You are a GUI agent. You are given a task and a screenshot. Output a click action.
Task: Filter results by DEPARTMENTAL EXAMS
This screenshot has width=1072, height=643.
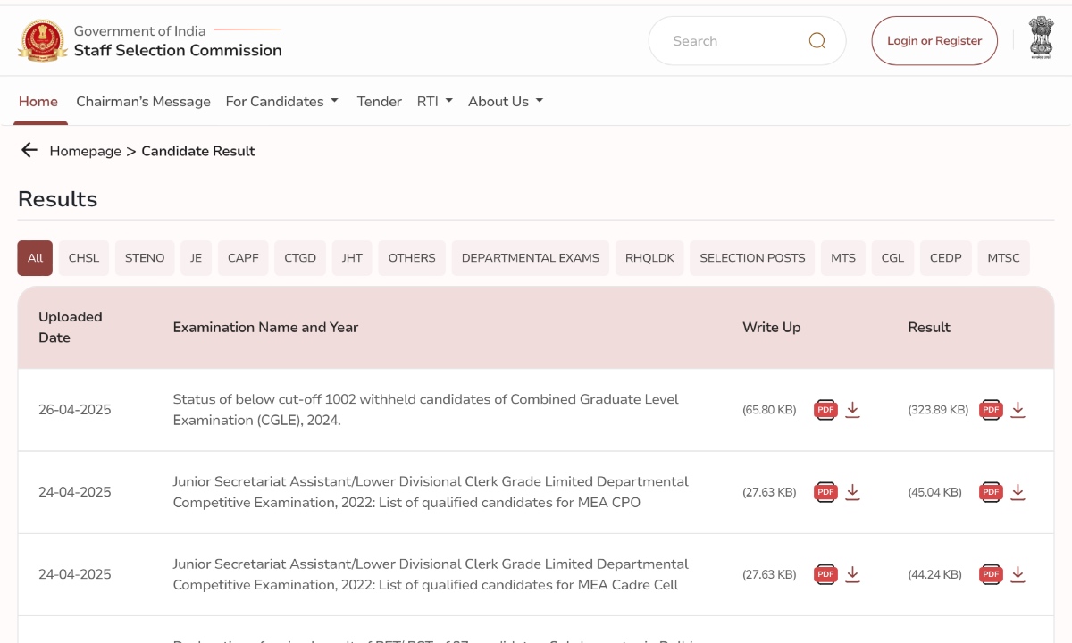click(x=531, y=257)
